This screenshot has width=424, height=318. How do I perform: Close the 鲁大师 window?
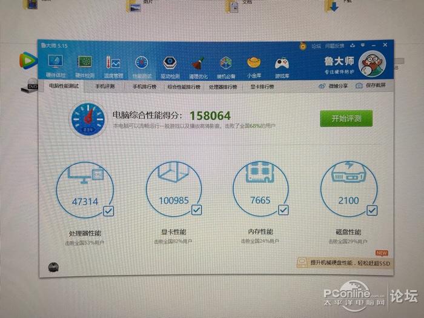(385, 45)
